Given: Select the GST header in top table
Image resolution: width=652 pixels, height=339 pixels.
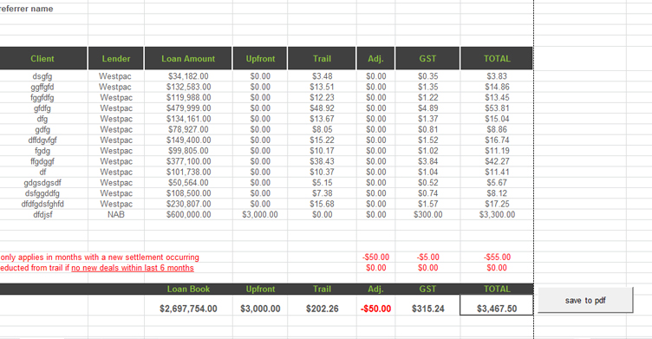Looking at the screenshot, I should pyautogui.click(x=427, y=59).
